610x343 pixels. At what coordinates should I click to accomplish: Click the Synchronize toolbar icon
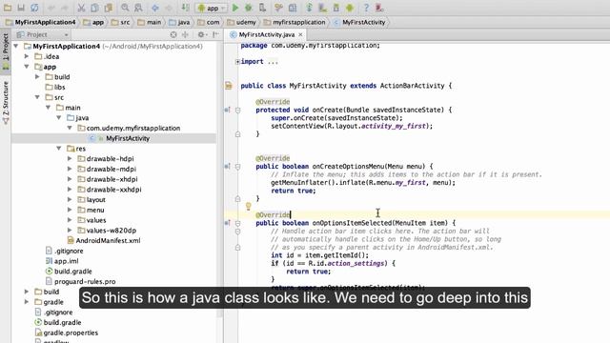coord(34,8)
